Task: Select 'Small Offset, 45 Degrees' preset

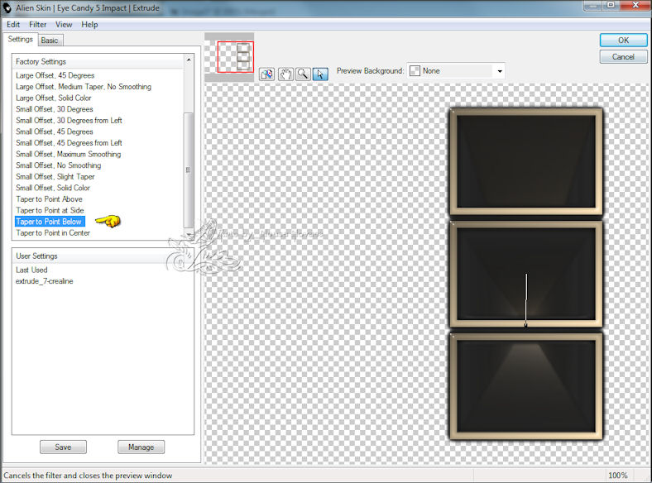Action: 55,132
